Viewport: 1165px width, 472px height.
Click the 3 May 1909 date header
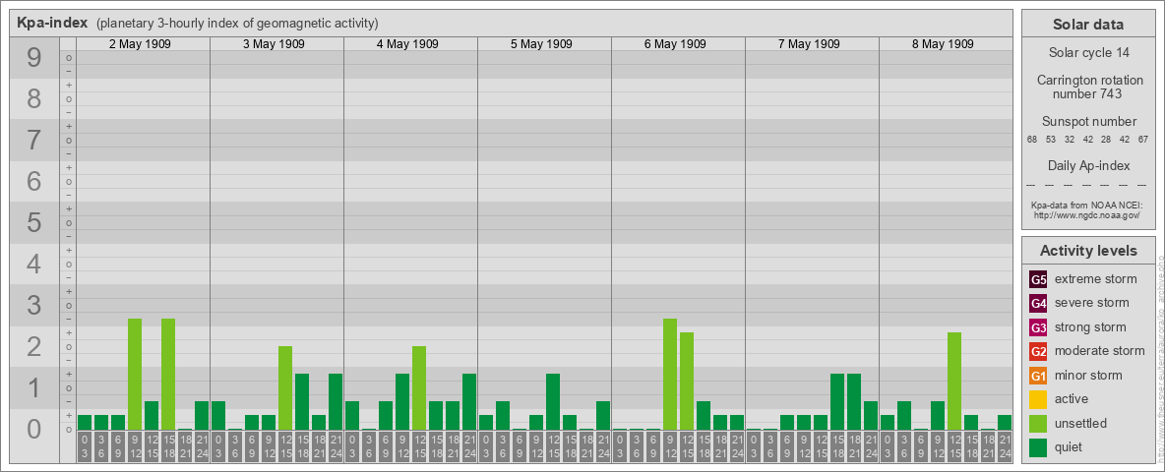click(x=274, y=44)
